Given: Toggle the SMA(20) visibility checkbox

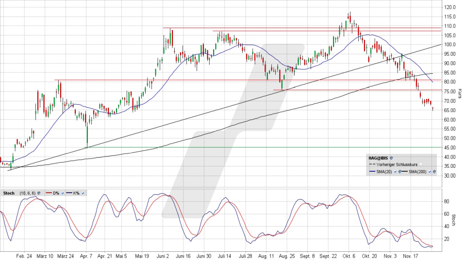Looking at the screenshot, I should 395,172.
